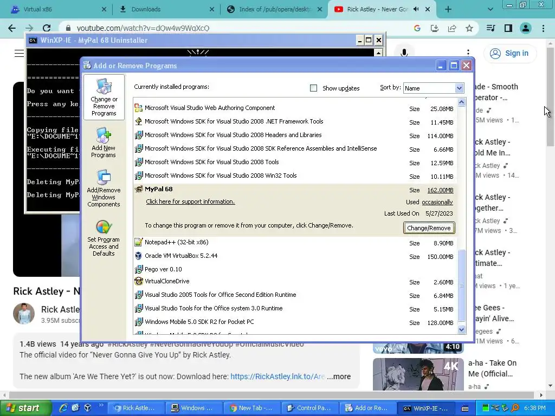
Task: Click the YouTube voice search microphone
Action: click(x=404, y=53)
